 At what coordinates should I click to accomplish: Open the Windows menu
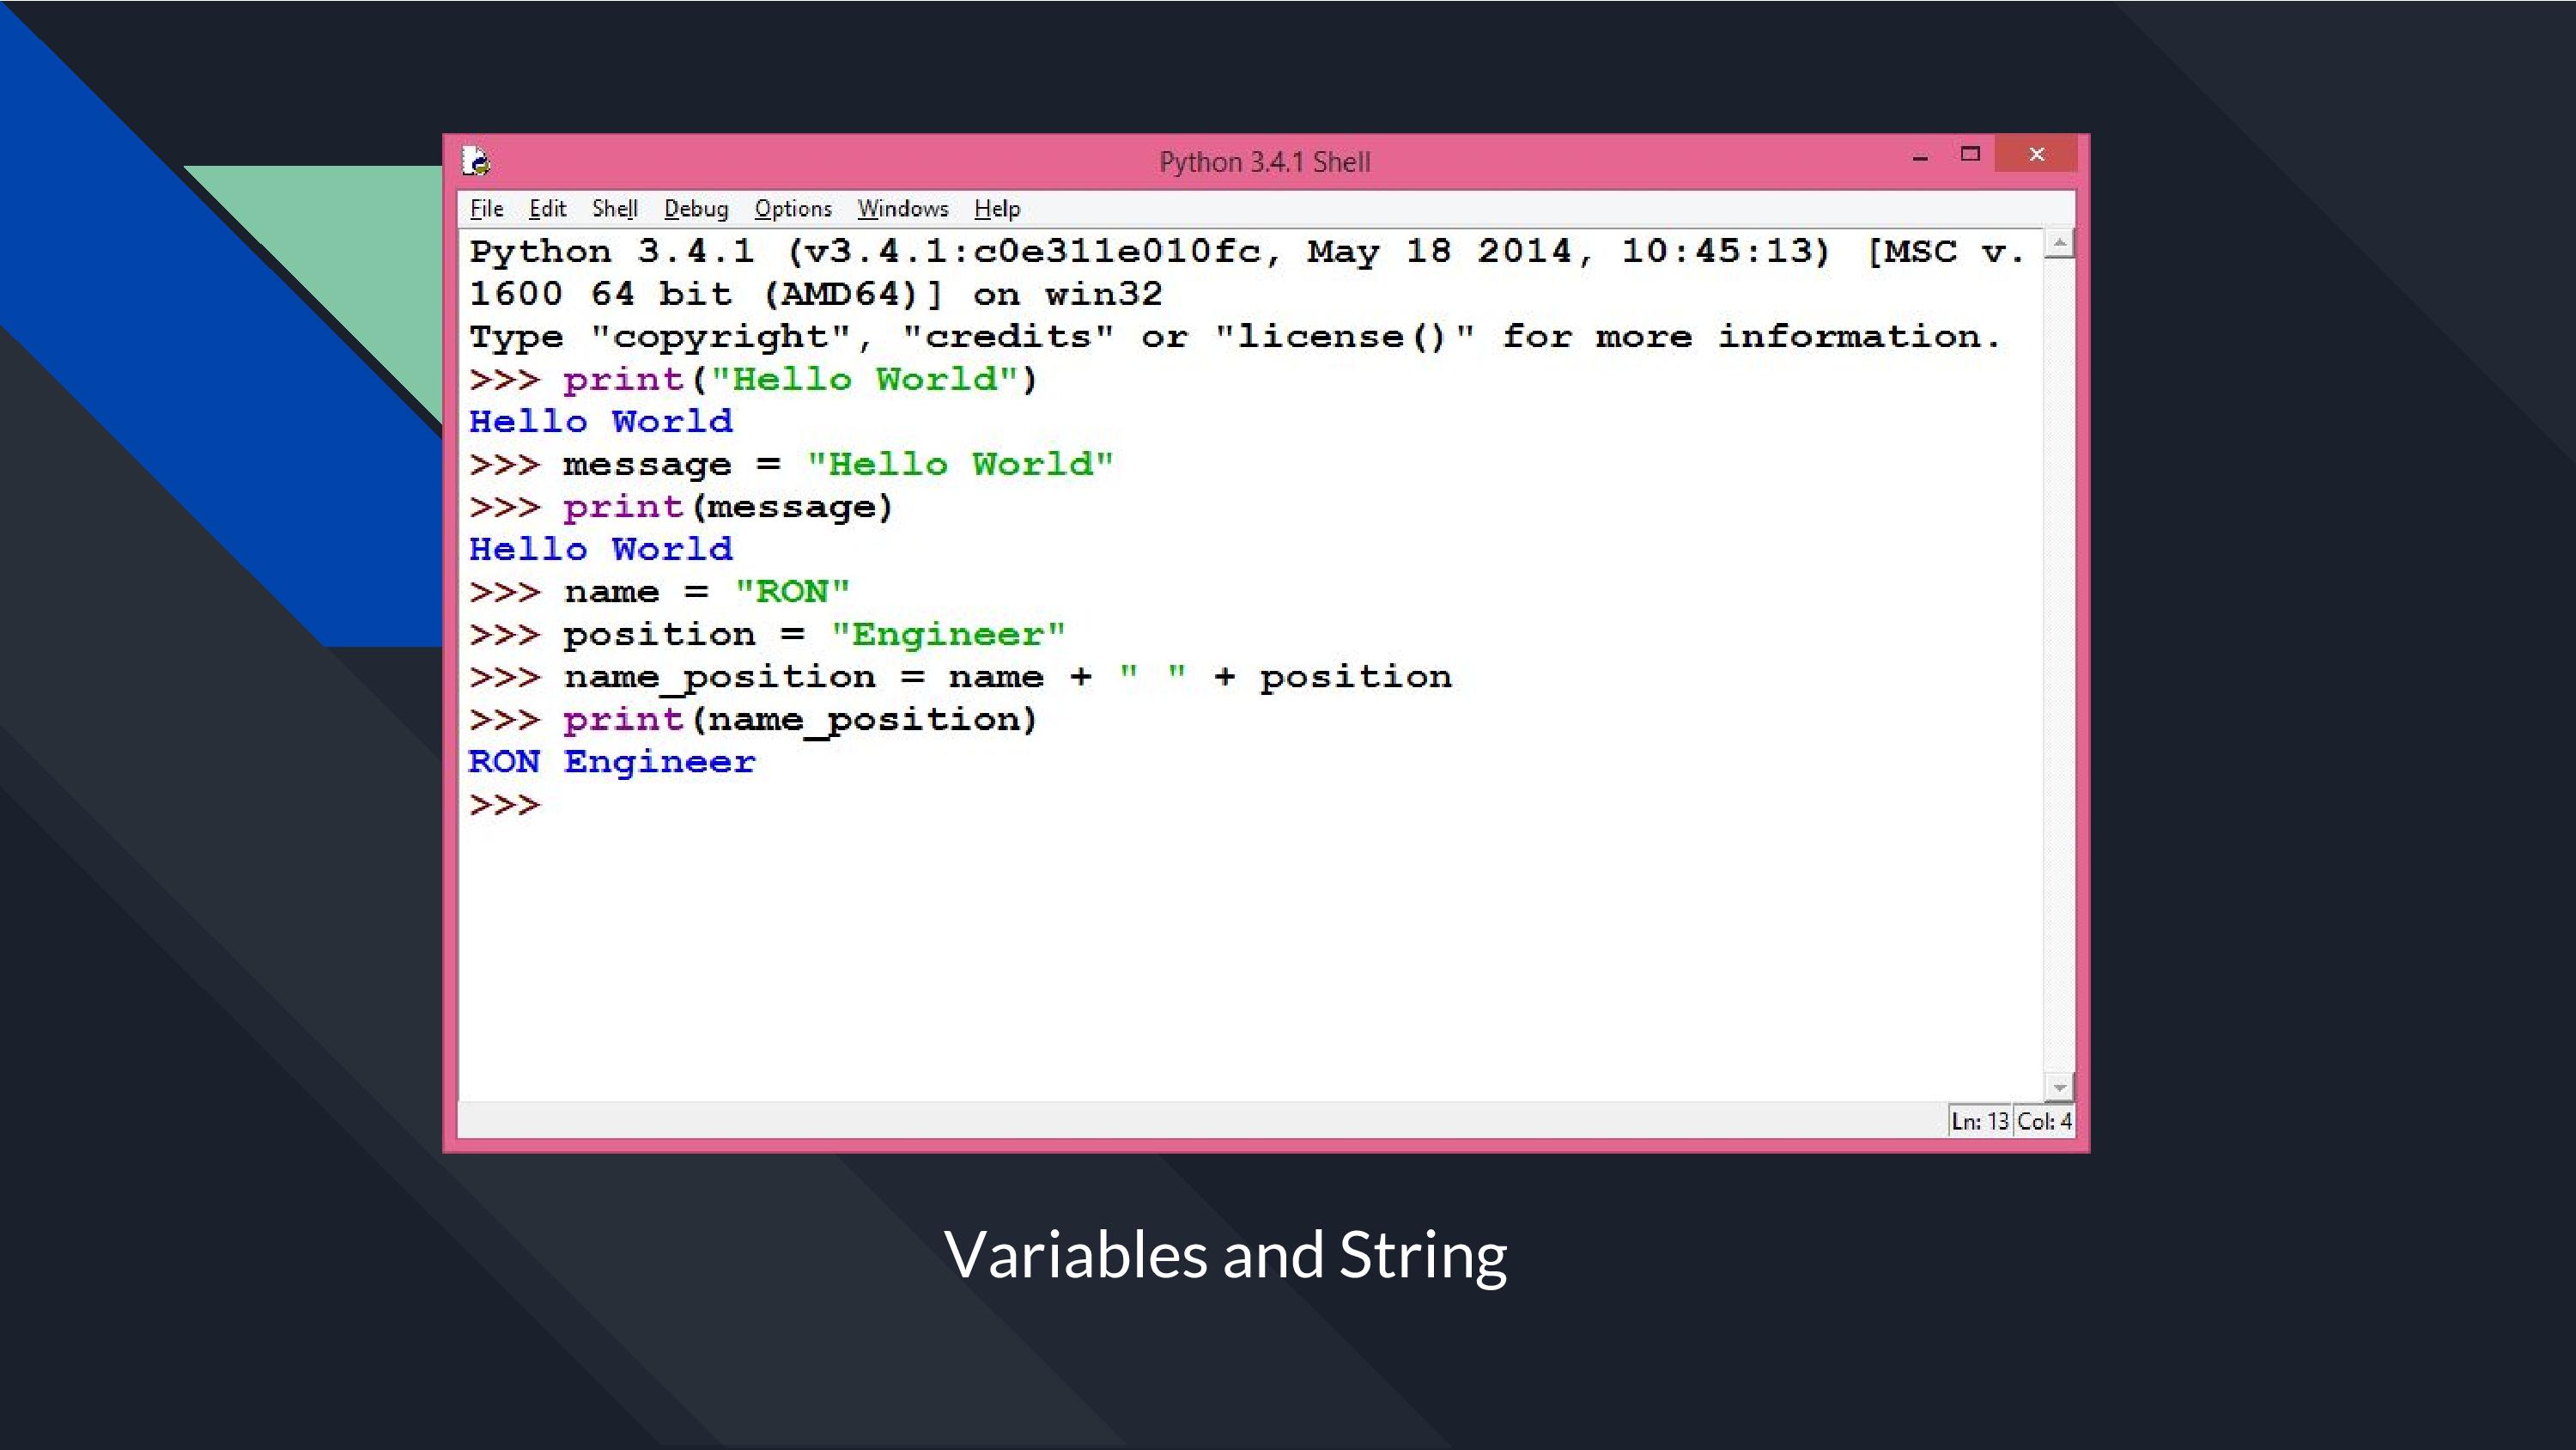tap(902, 208)
